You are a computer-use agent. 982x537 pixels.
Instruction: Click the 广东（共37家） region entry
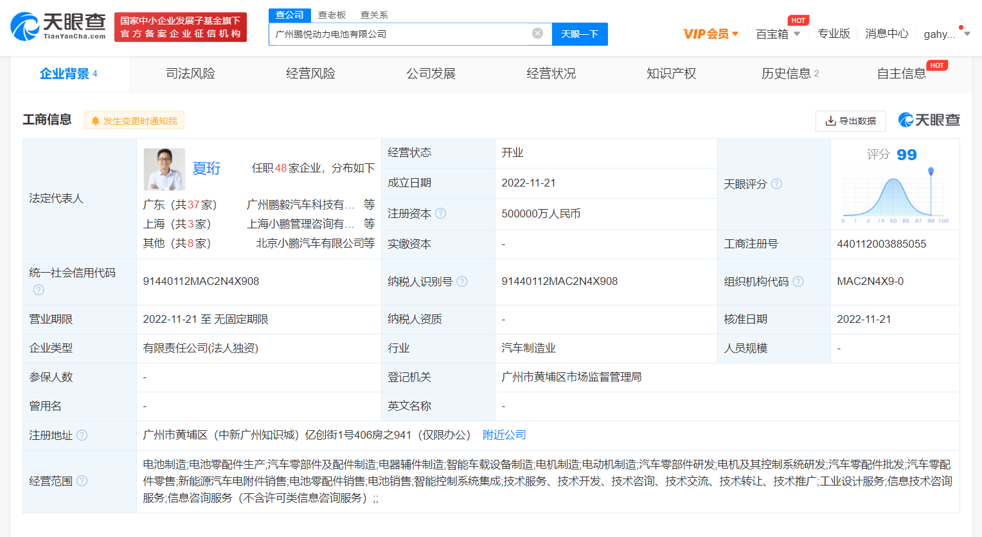[x=180, y=205]
